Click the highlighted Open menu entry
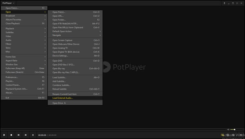The image size is (245, 139). (x=24, y=12)
